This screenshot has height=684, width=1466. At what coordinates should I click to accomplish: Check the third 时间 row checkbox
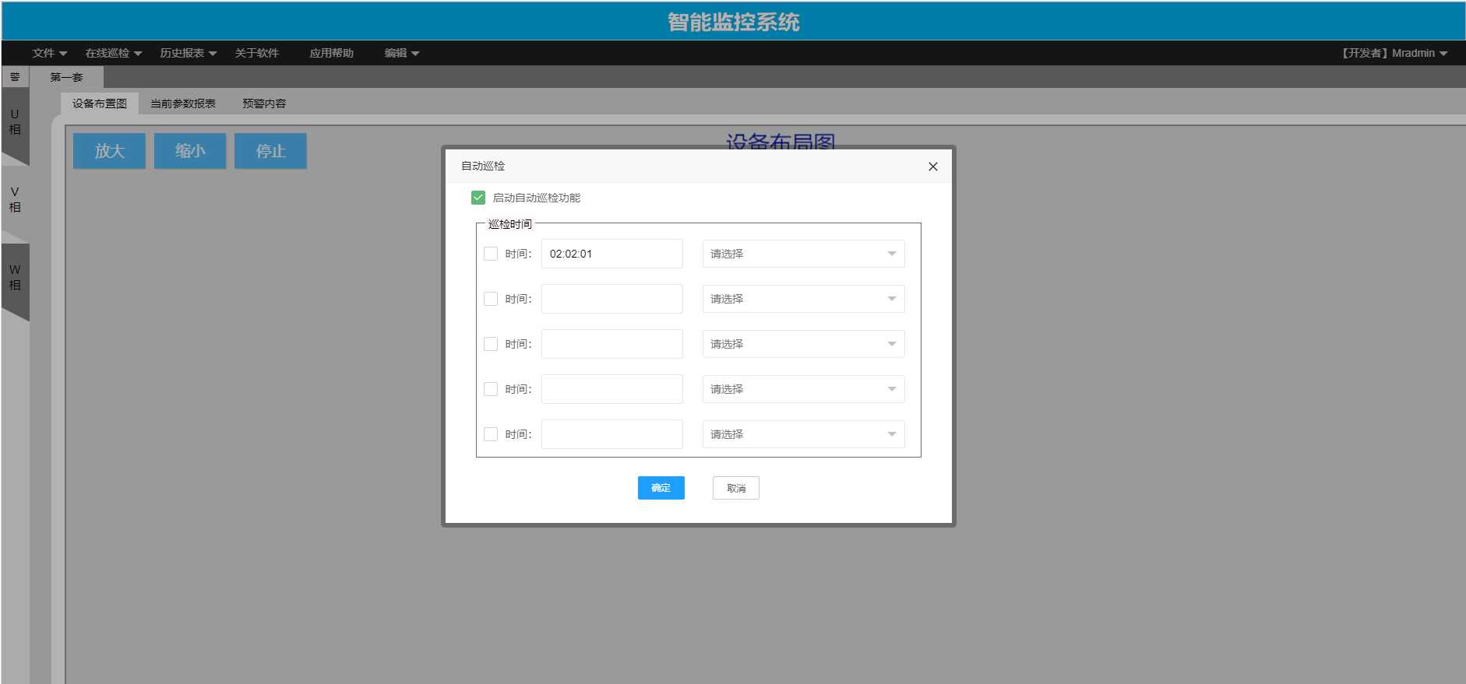[x=491, y=344]
